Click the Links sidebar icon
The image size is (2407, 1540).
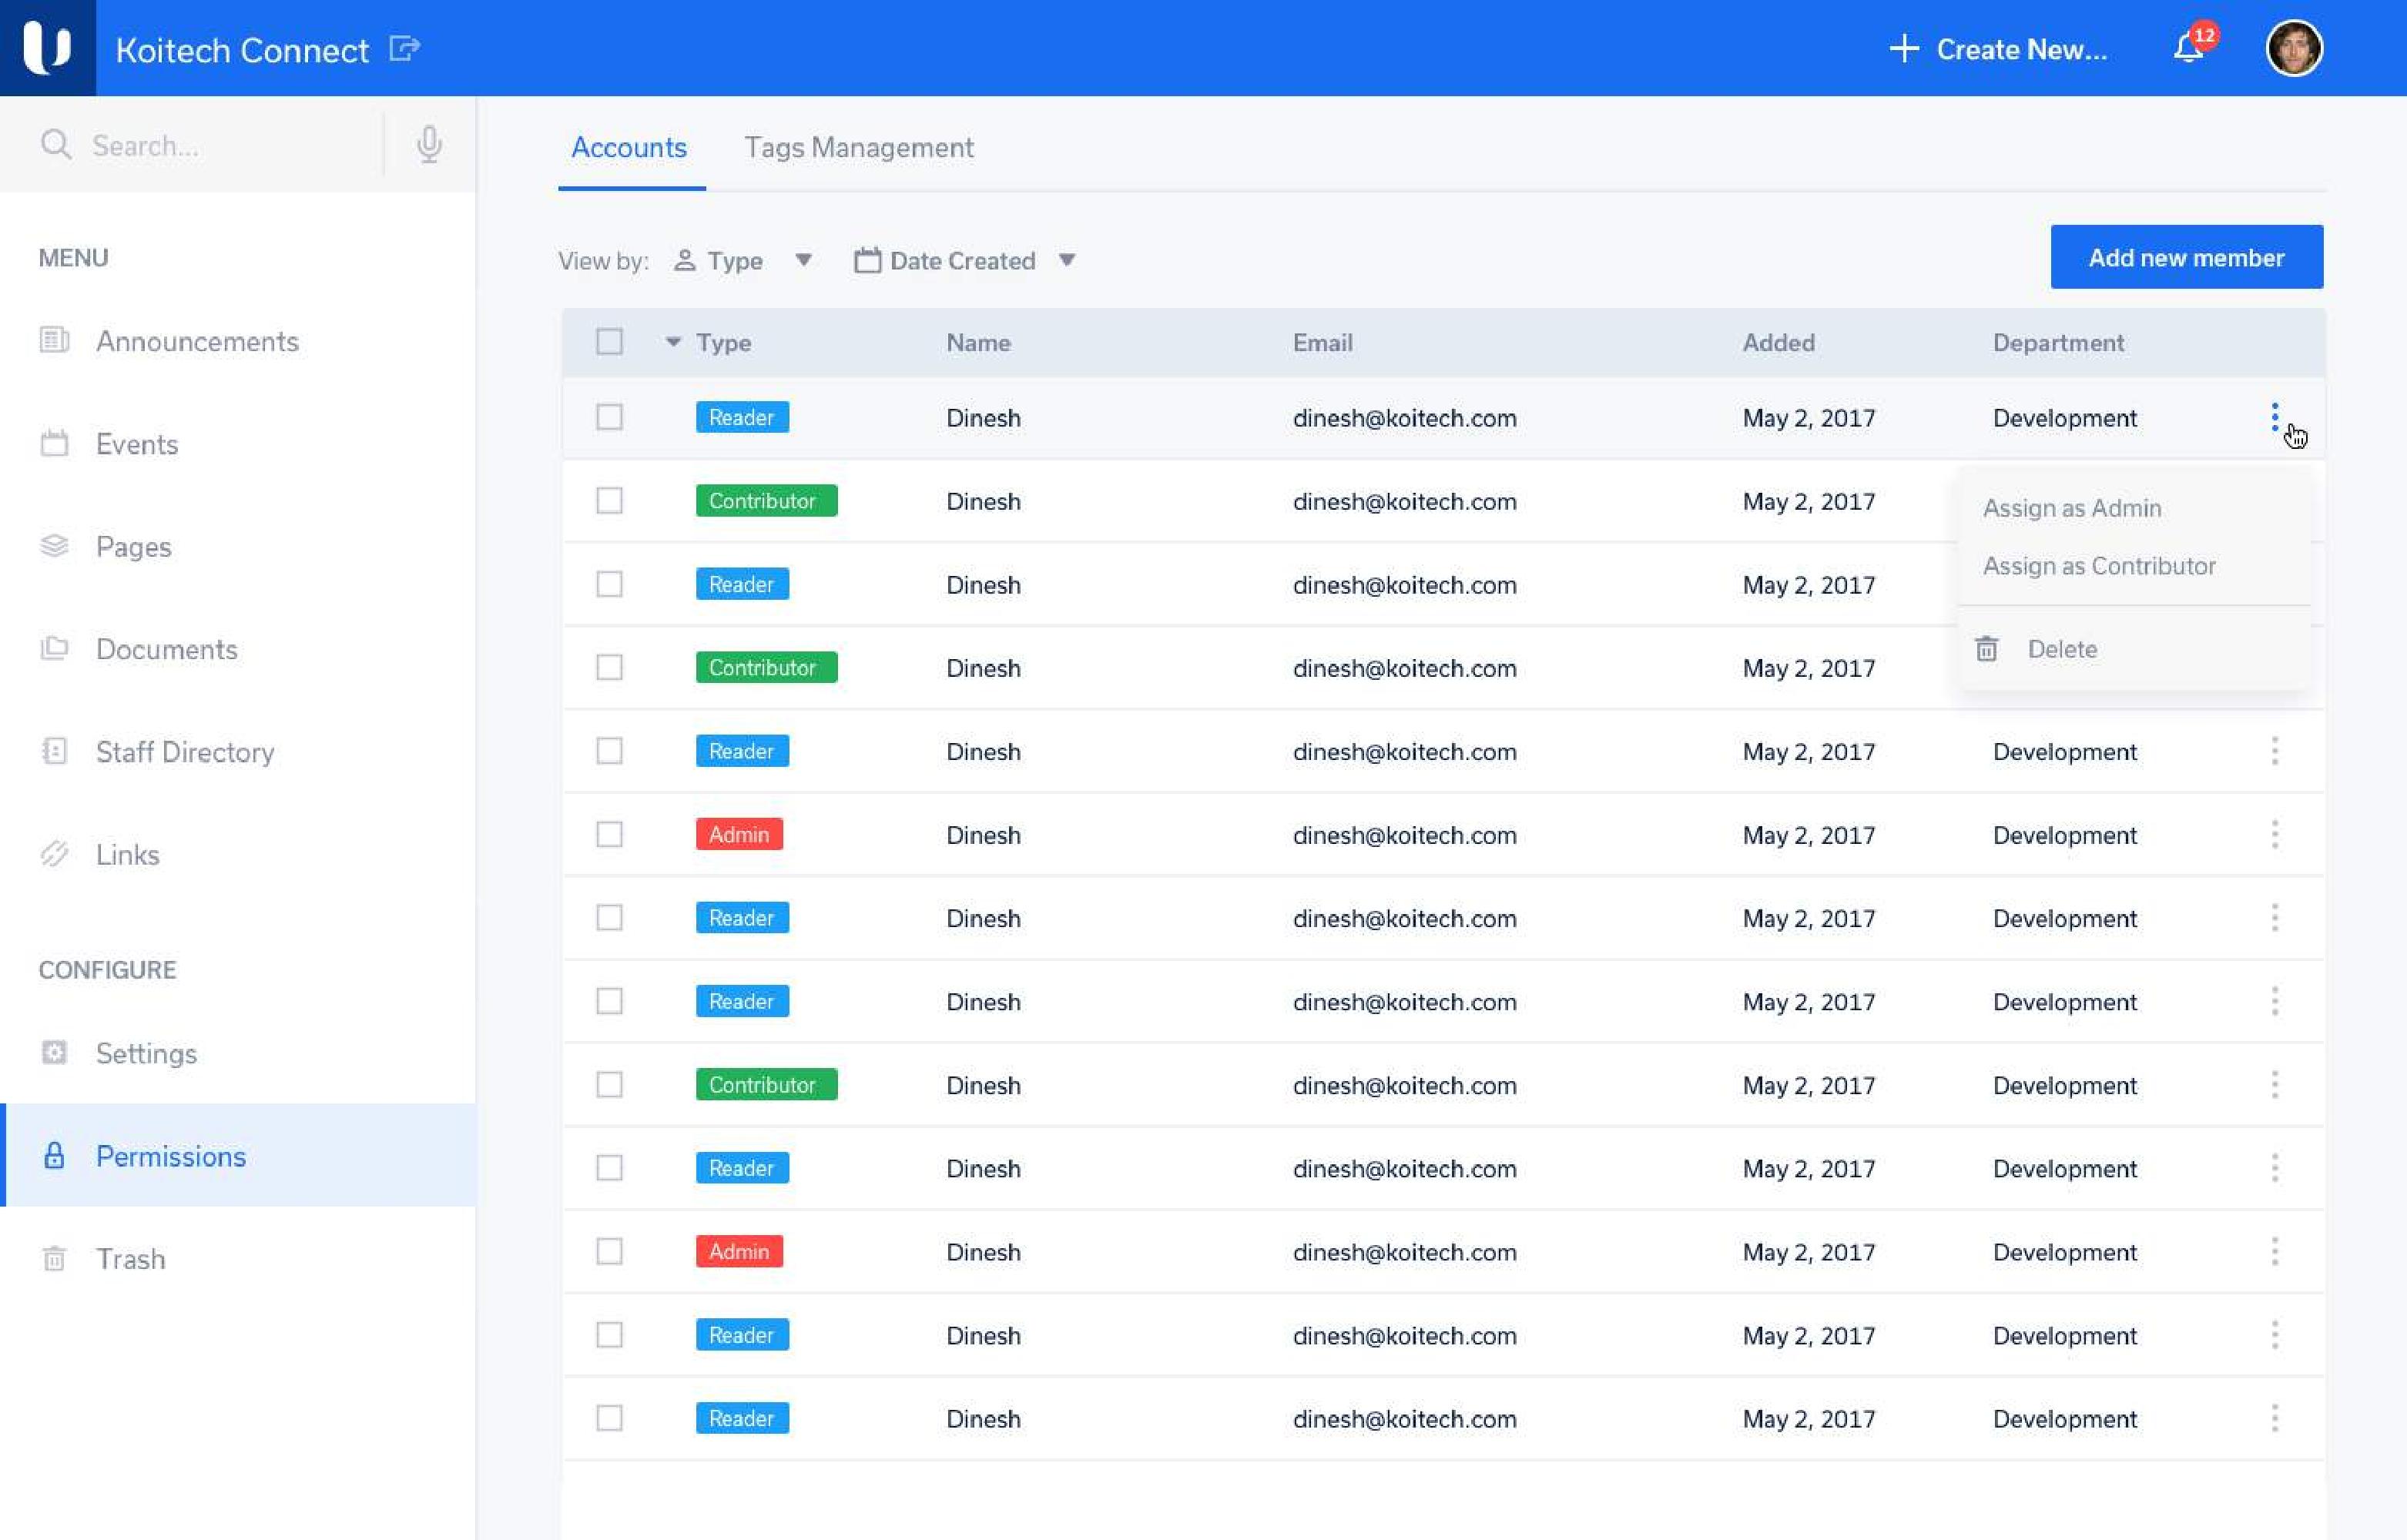54,854
